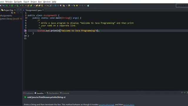This screenshot has width=188, height=106.
Task: Follow the println() Javadoc link
Action: [129, 105]
